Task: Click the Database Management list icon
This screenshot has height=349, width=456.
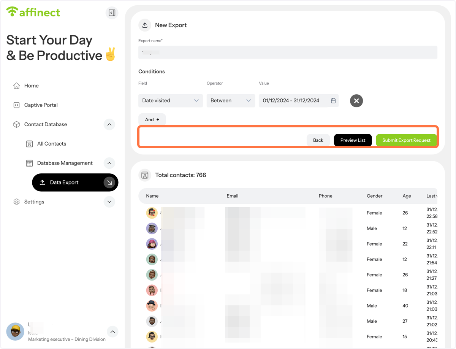Action: [x=29, y=163]
